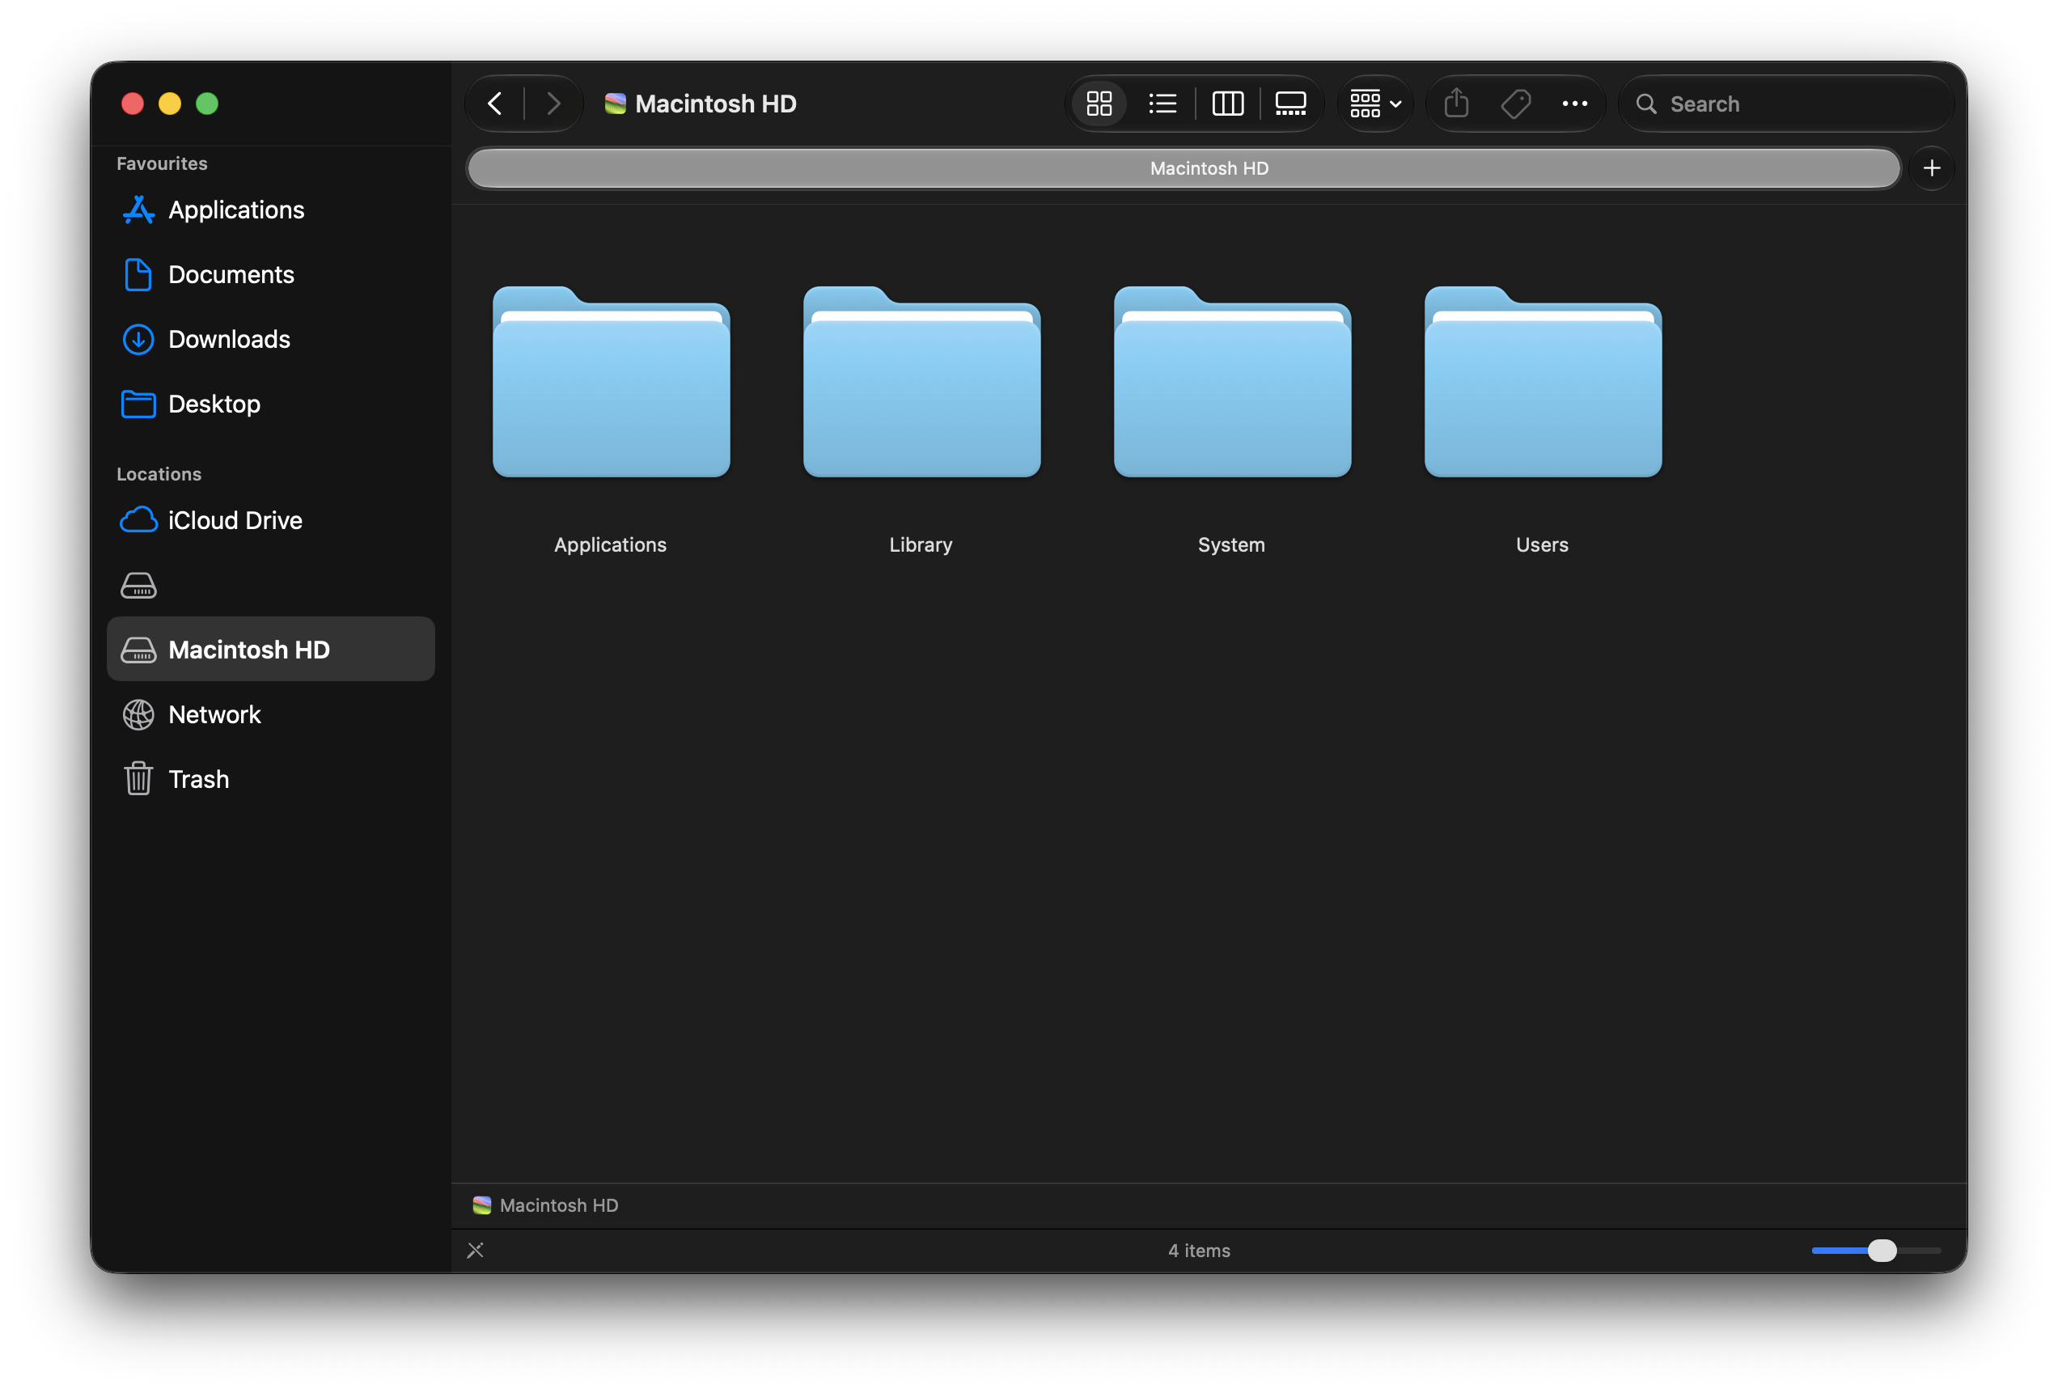Click the Desktop sidebar icon
This screenshot has height=1393, width=2058.
click(138, 404)
